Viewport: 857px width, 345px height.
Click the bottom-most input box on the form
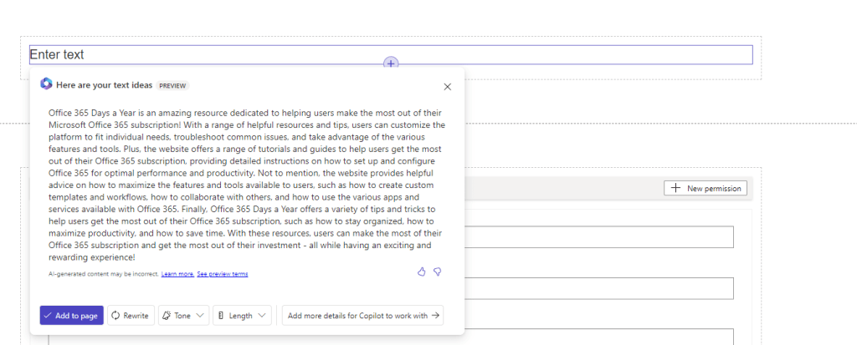pos(598,337)
